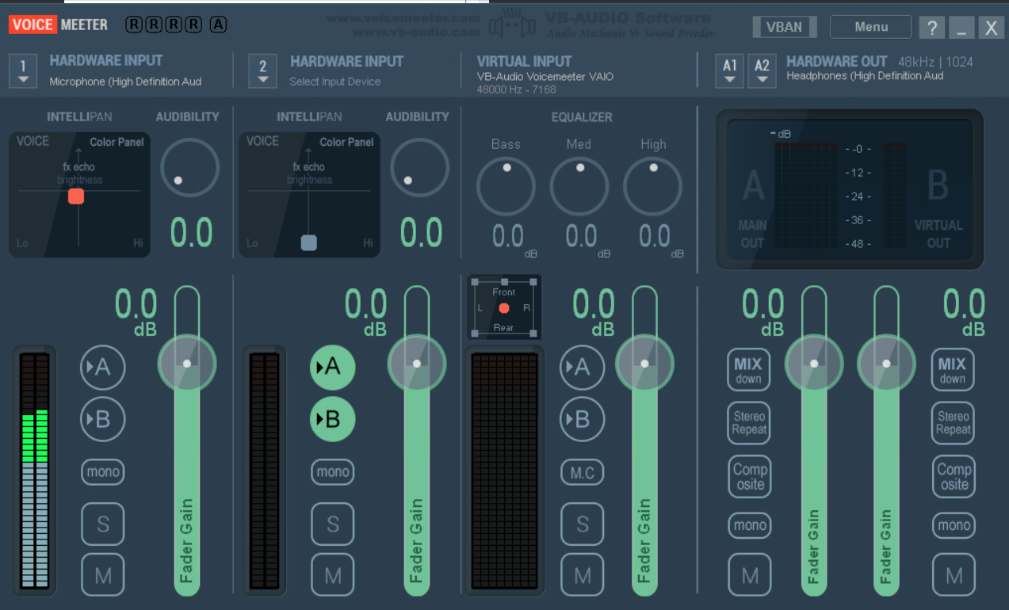1009x610 pixels.
Task: Enable bus B on Virtual Input
Action: pos(583,419)
